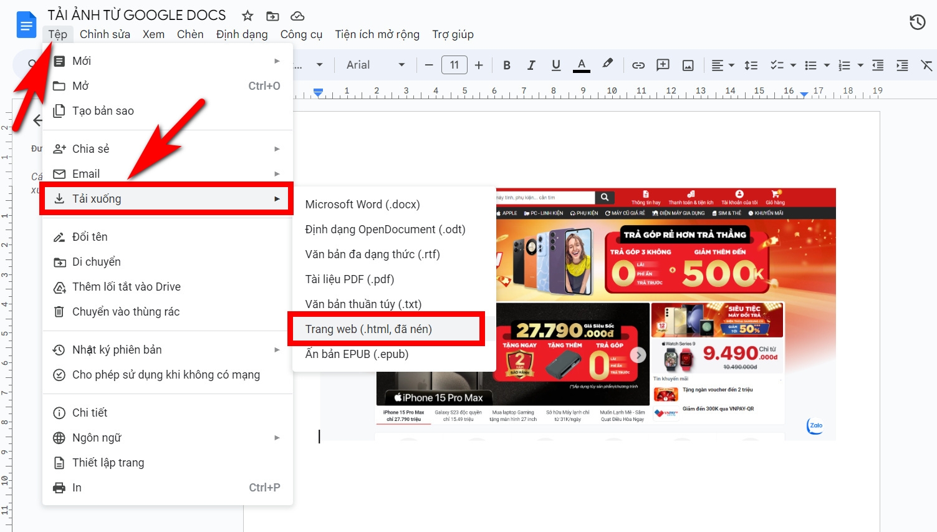Toggle bold formatting in the toolbar
Viewport: 937px width, 532px height.
point(506,64)
